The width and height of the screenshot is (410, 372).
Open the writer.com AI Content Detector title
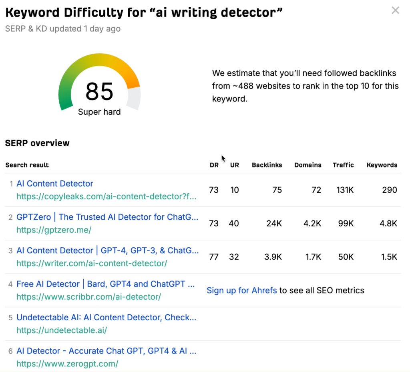(107, 251)
